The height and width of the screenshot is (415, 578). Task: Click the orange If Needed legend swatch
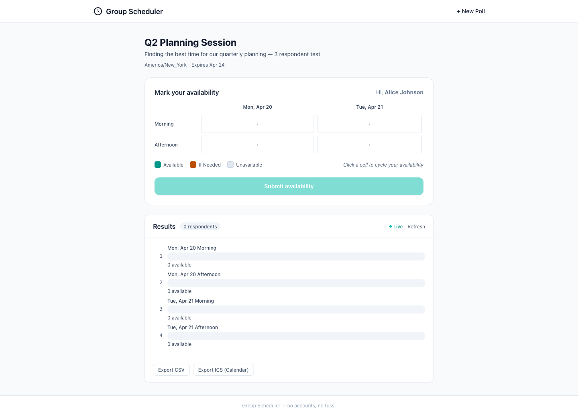tap(193, 165)
